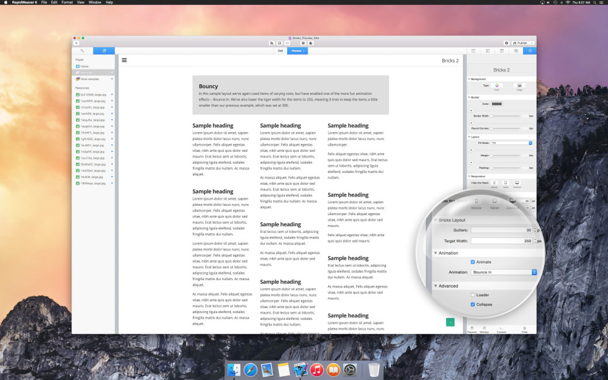608x380 pixels.
Task: Click the Gutters value field
Action: (502, 230)
